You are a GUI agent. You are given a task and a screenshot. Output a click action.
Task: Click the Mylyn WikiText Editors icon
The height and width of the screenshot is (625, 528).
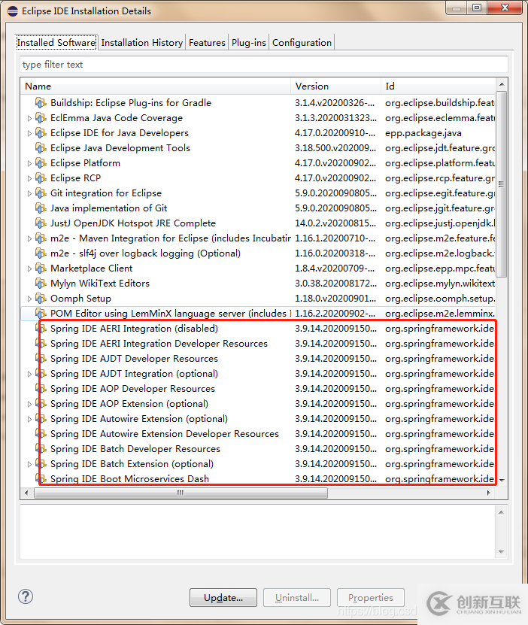point(41,284)
